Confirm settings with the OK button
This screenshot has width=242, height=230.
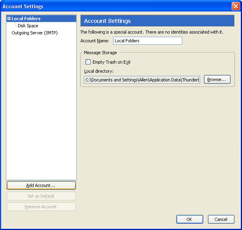click(189, 219)
